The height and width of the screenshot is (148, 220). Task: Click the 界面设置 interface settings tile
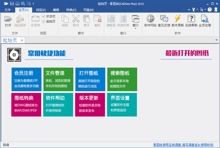pos(122,104)
